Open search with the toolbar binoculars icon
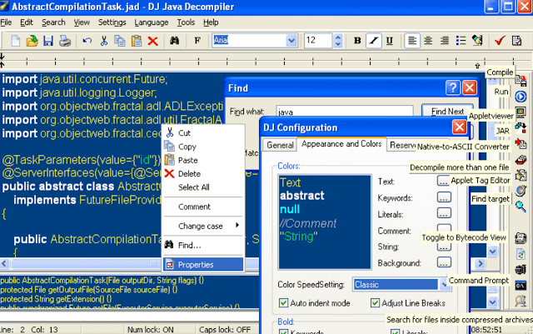The image size is (533, 334). [174, 41]
